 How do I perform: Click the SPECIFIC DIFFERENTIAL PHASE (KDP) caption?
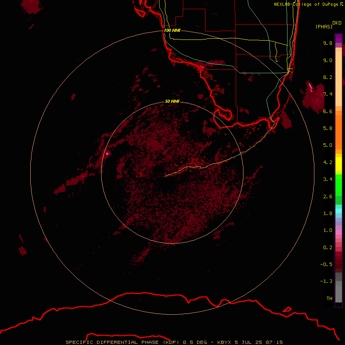(123, 342)
